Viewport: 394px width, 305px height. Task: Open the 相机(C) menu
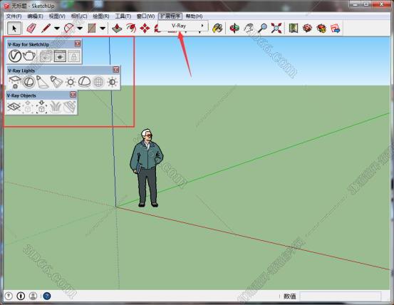click(x=79, y=16)
